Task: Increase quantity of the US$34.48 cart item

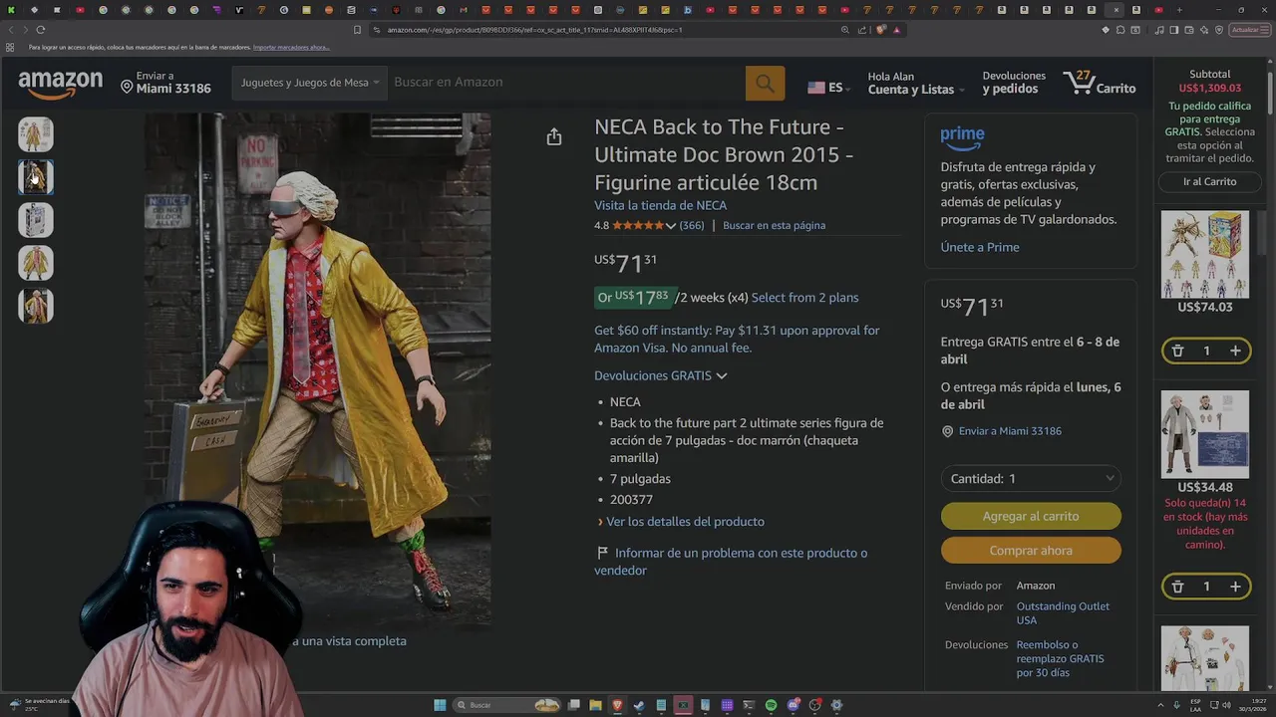Action: pyautogui.click(x=1235, y=587)
